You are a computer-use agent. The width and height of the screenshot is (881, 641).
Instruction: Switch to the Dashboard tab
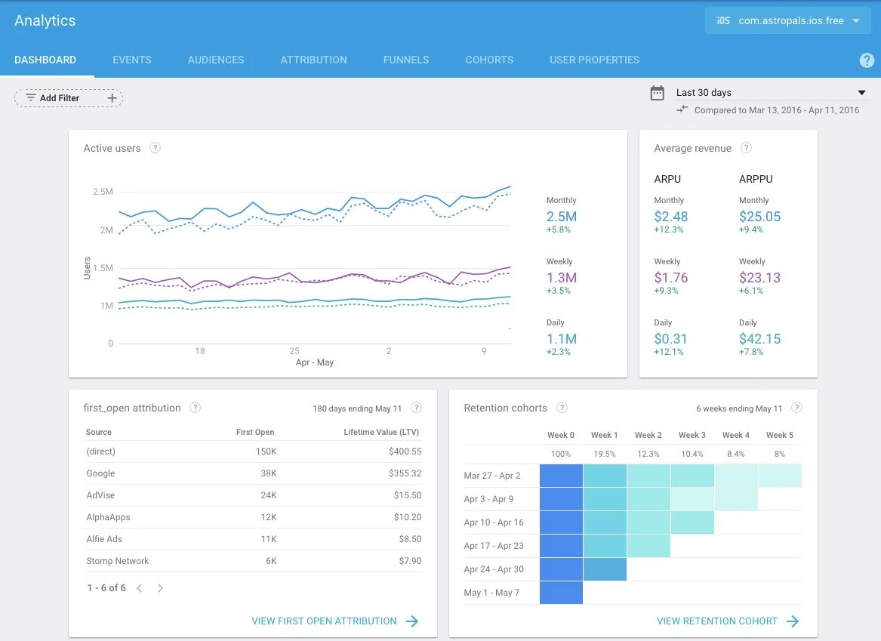[x=45, y=60]
